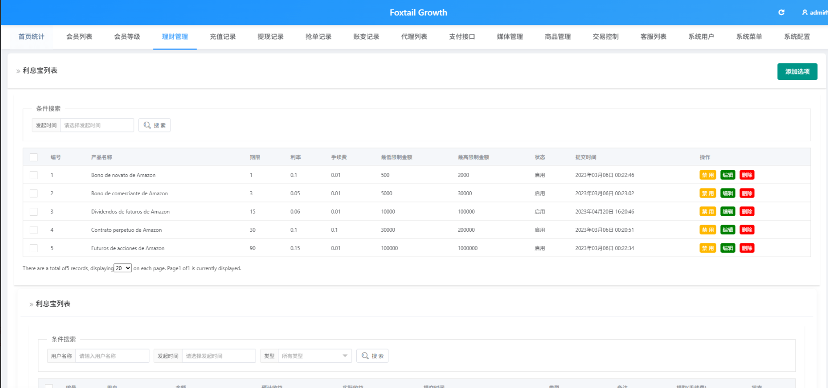Image resolution: width=828 pixels, height=388 pixels.
Task: Go to the 商品管理 tab
Action: click(558, 37)
